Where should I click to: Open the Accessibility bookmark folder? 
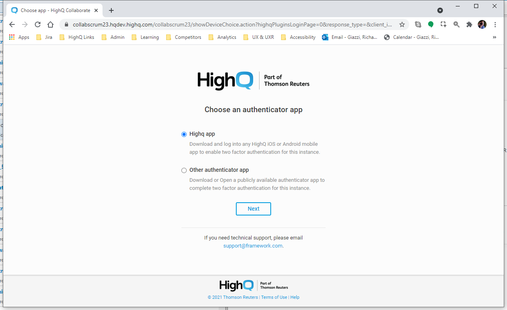[x=299, y=37]
